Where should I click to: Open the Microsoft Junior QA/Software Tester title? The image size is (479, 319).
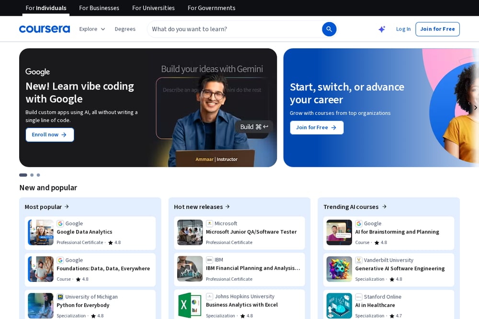click(251, 232)
